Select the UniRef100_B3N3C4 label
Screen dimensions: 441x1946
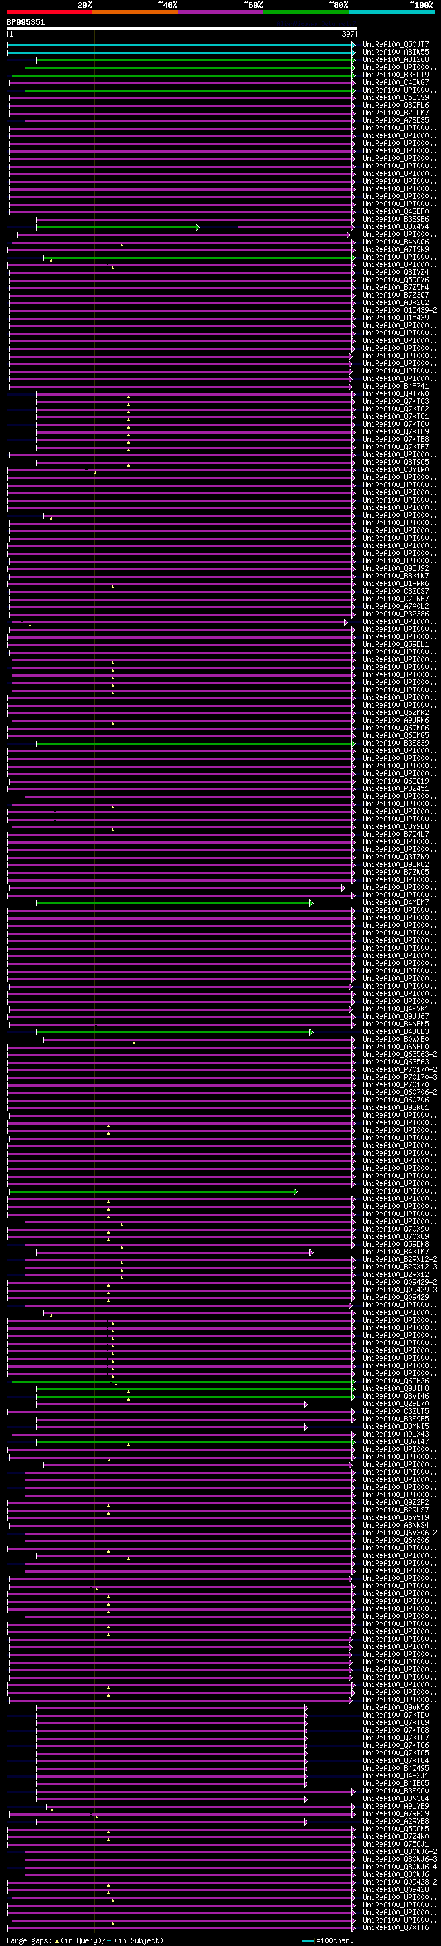[x=396, y=1798]
